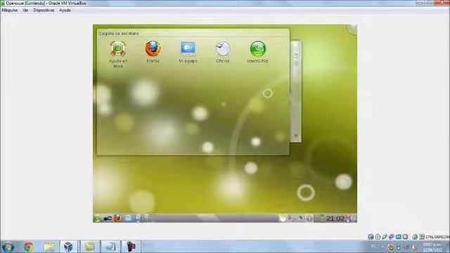The image size is (450, 253).
Task: Click VirtualBox USB devices indicator
Action: (385, 237)
